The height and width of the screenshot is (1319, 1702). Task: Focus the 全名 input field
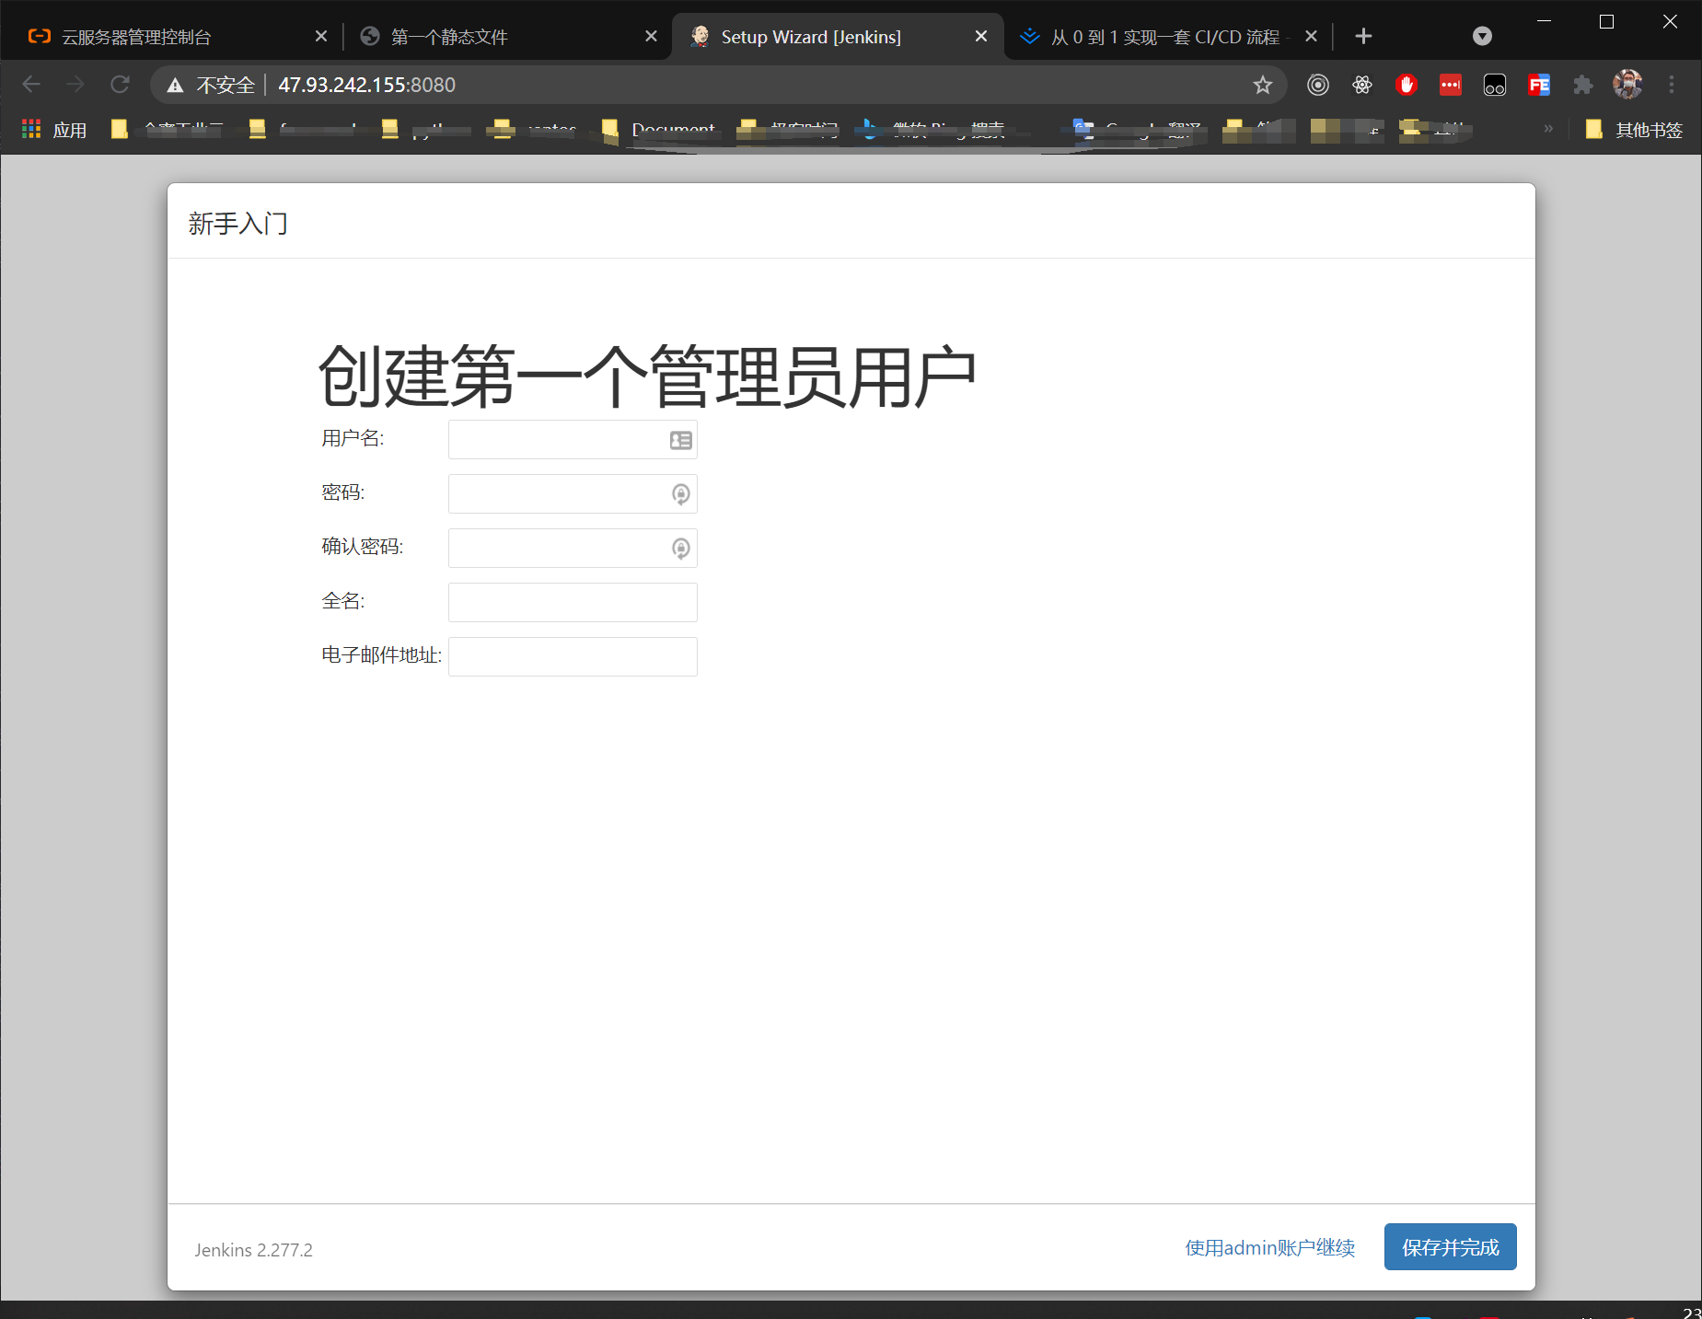coord(573,603)
